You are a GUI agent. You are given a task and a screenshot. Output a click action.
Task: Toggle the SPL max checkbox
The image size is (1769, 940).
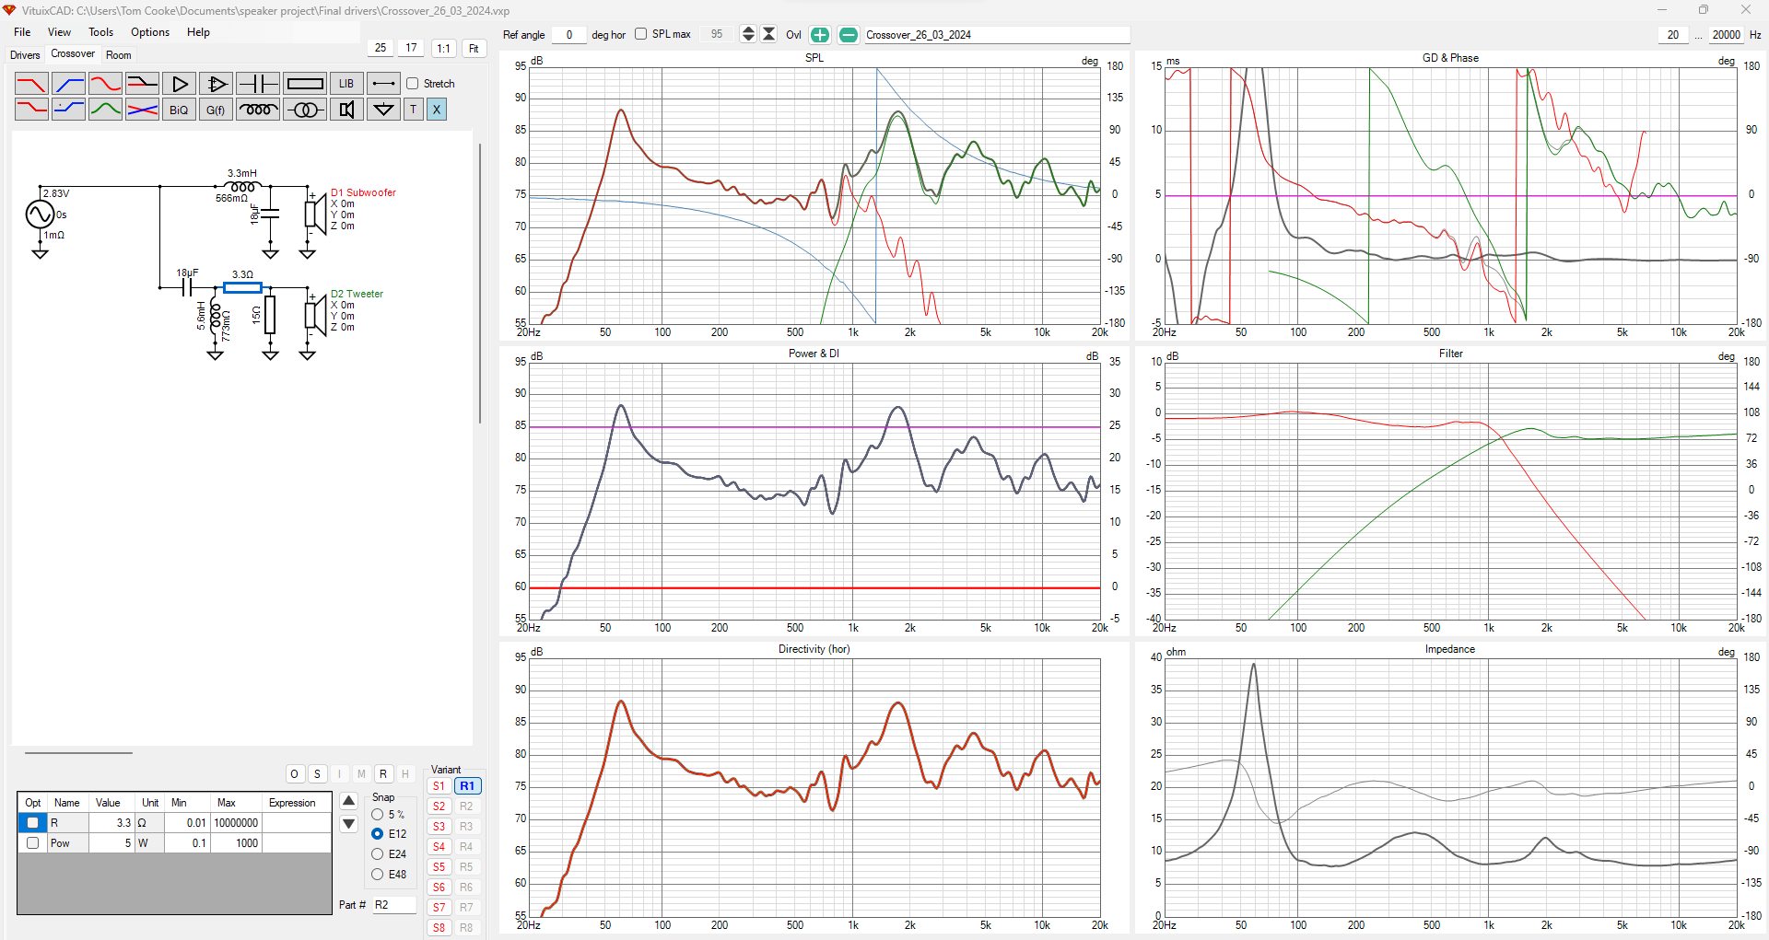click(x=640, y=34)
